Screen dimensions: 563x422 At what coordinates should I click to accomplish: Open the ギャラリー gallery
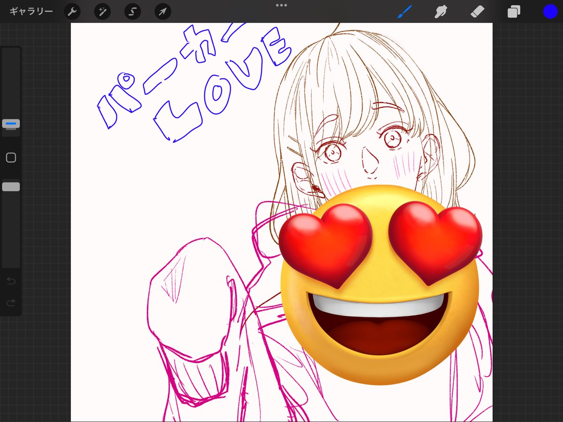[31, 12]
